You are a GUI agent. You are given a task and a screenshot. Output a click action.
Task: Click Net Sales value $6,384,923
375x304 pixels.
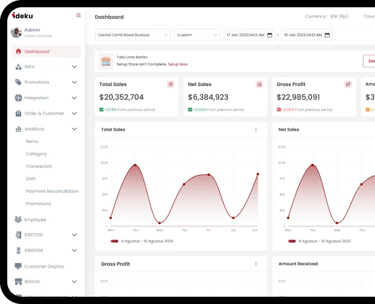point(208,97)
